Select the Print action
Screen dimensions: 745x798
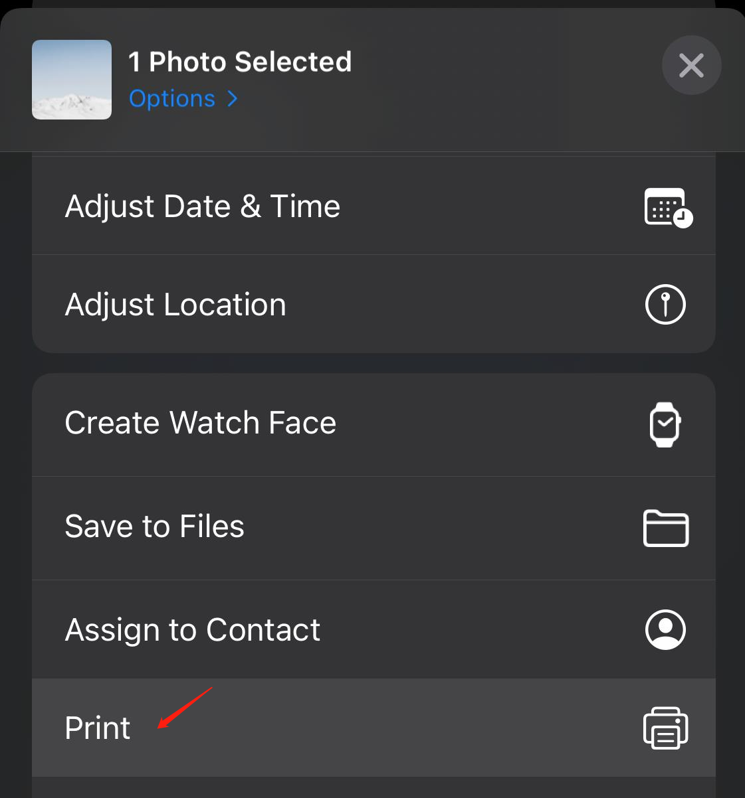(373, 728)
